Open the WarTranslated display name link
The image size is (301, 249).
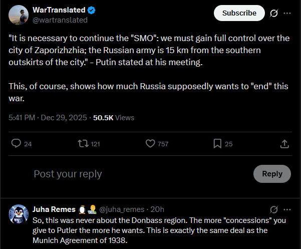[x=59, y=10]
